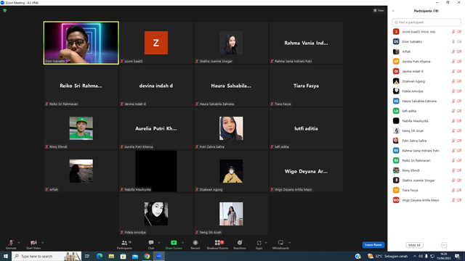Click Leave Room button
The image size is (465, 261).
[373, 245]
